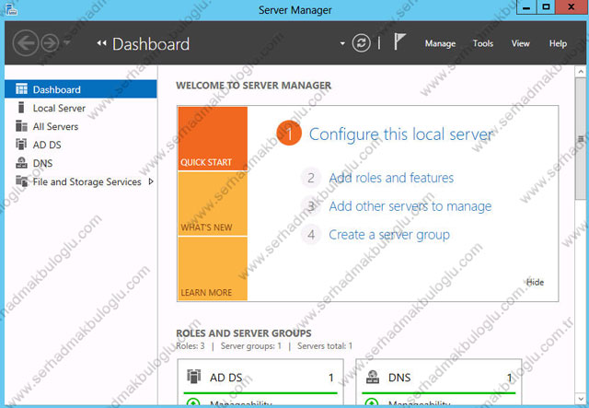This screenshot has height=408, width=589.
Task: Open the DNS role tile header
Action: (x=439, y=378)
